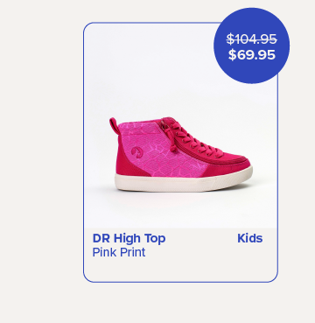Screen dimensions: 315x323
Task: Click the Pink Print color name
Action: tap(119, 252)
